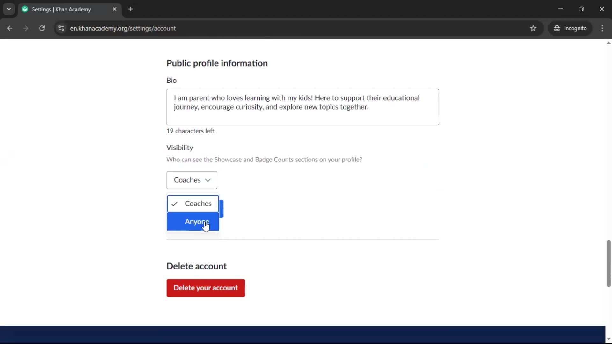
Task: Close the Settings | Khan Academy tab
Action: [x=114, y=9]
